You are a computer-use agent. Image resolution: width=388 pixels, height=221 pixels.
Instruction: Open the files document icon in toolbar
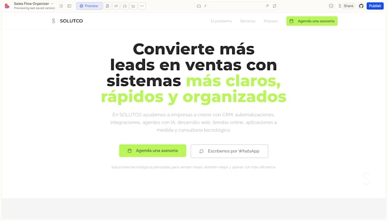[x=107, y=6]
